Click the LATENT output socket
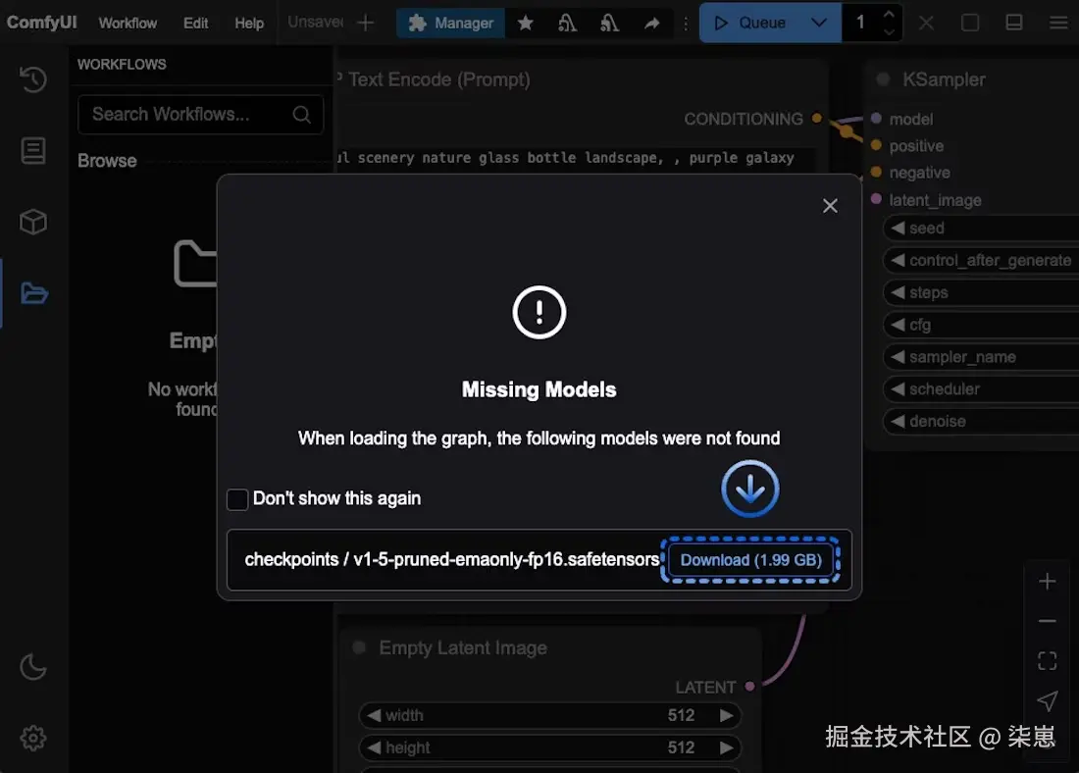This screenshot has width=1079, height=773. pos(750,687)
